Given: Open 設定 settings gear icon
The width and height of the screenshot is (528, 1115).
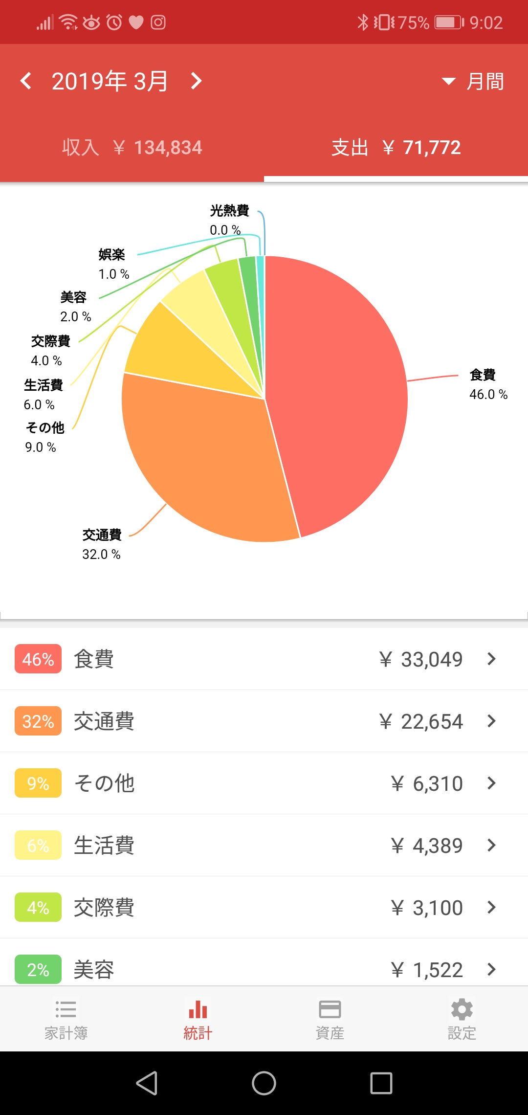Looking at the screenshot, I should pyautogui.click(x=462, y=1009).
